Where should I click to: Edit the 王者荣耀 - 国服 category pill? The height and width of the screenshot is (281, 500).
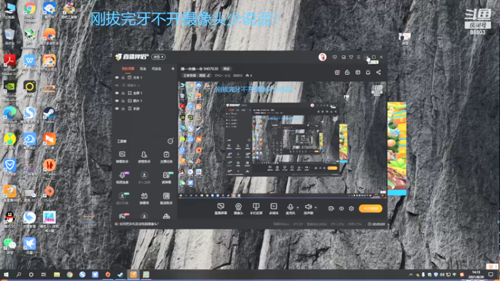point(196,76)
